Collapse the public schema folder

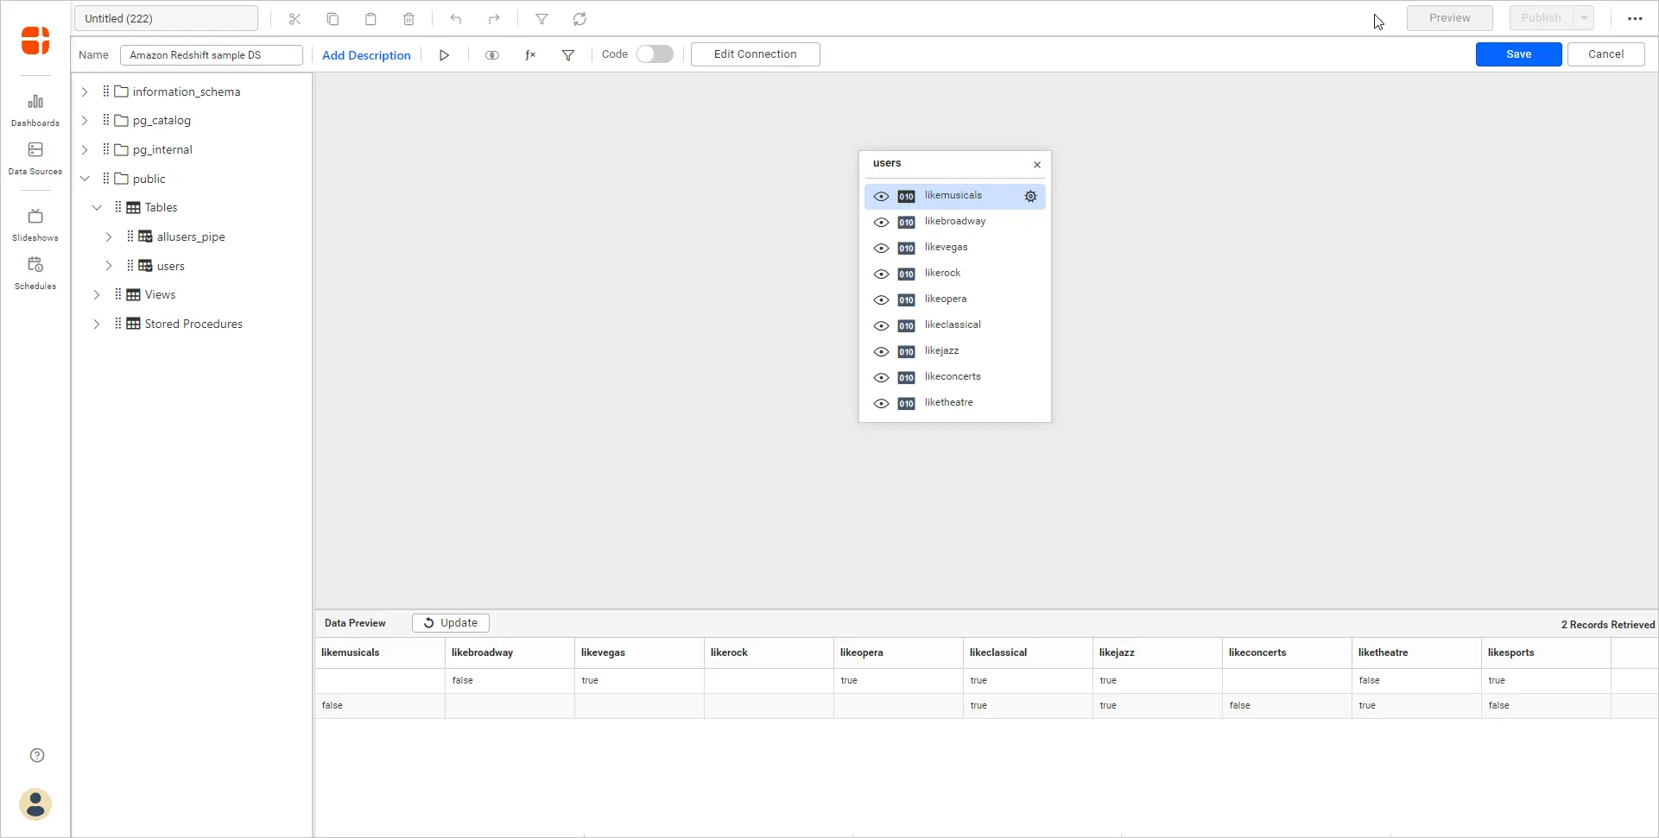pos(85,179)
